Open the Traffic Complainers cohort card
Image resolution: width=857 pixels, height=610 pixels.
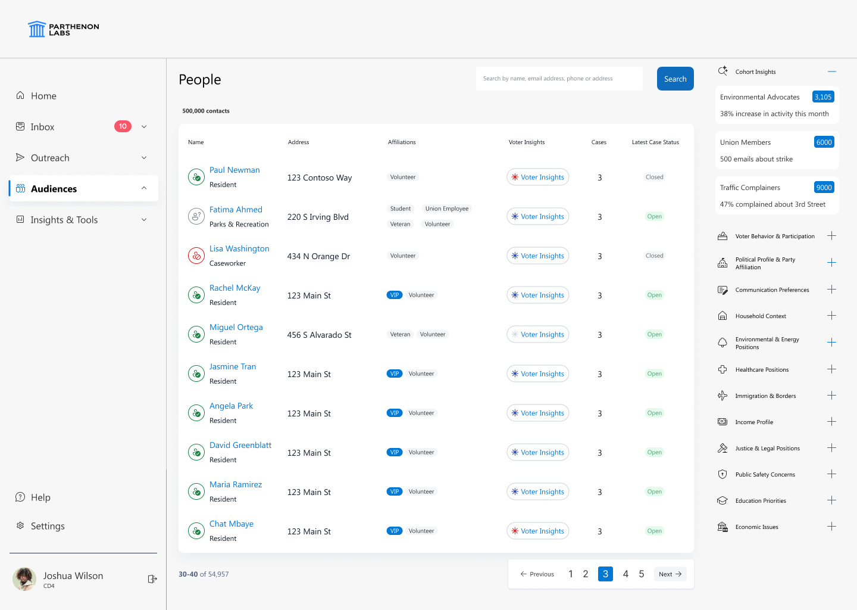tap(777, 195)
